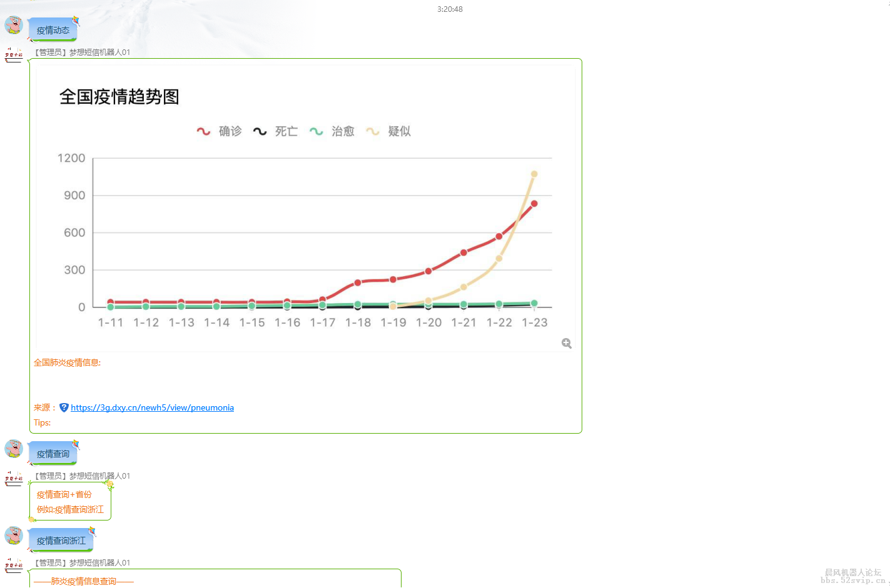
Task: Hide the 死亡 legend series
Action: tap(276, 131)
